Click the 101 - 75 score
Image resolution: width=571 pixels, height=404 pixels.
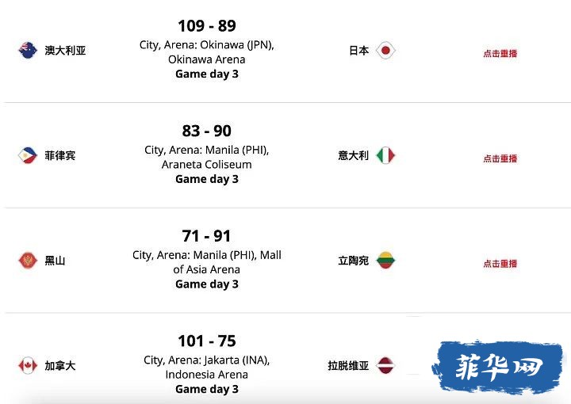pyautogui.click(x=207, y=341)
